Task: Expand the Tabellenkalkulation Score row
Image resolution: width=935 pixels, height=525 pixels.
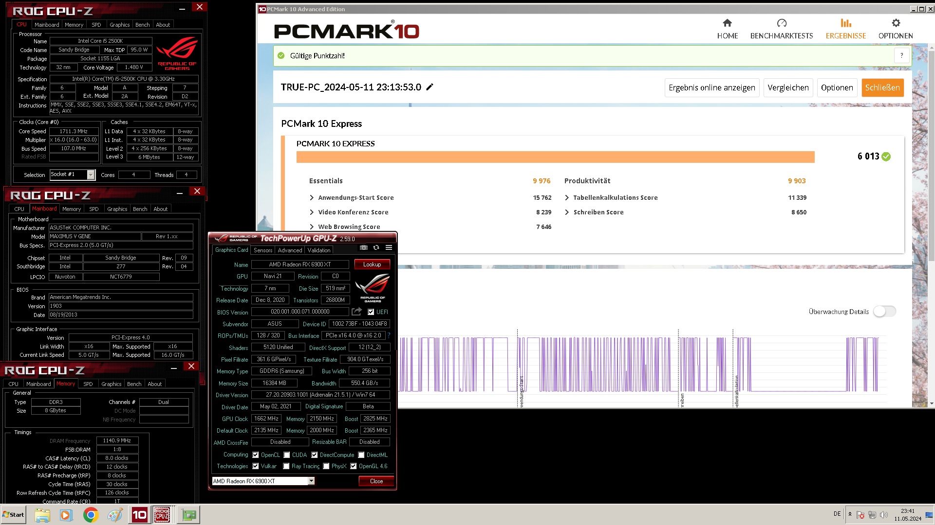Action: click(567, 198)
